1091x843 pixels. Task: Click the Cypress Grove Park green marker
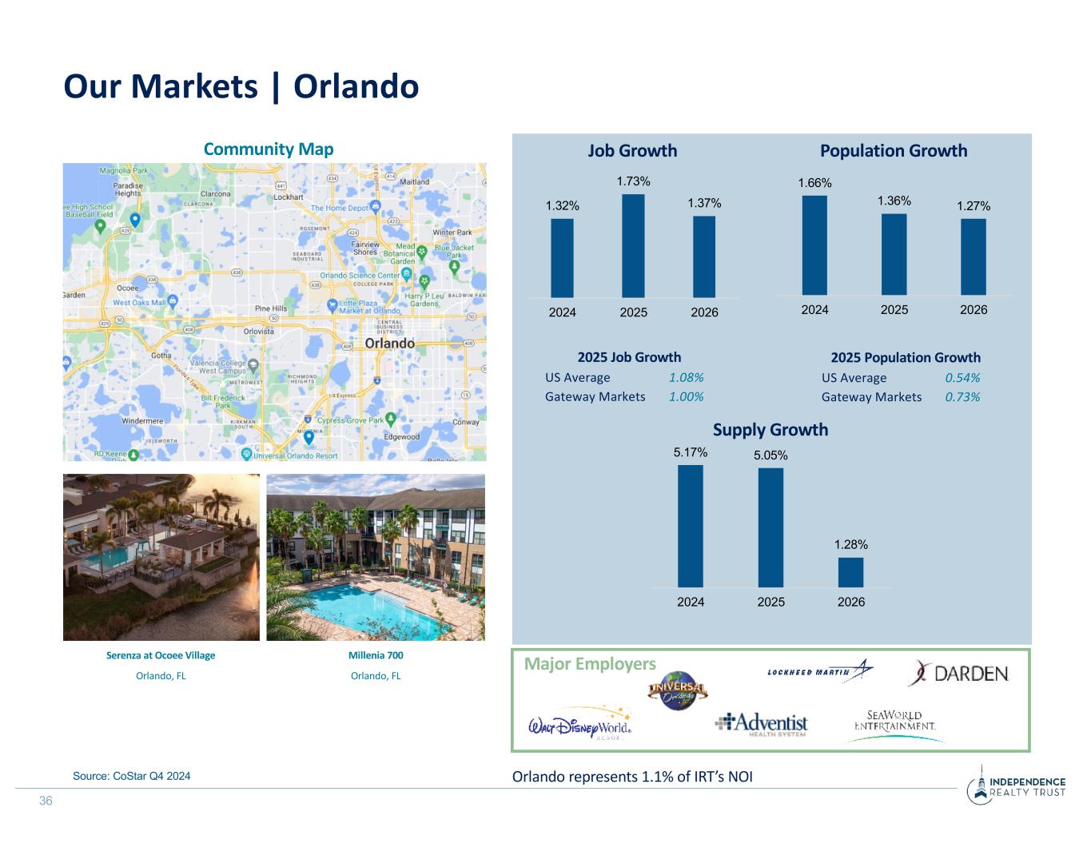coord(390,419)
